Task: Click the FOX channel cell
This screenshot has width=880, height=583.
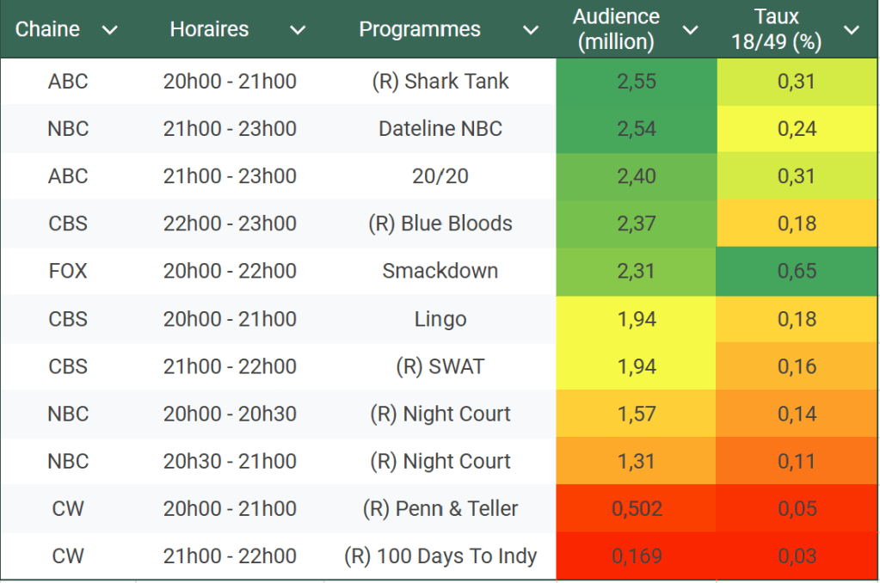Action: click(x=68, y=271)
